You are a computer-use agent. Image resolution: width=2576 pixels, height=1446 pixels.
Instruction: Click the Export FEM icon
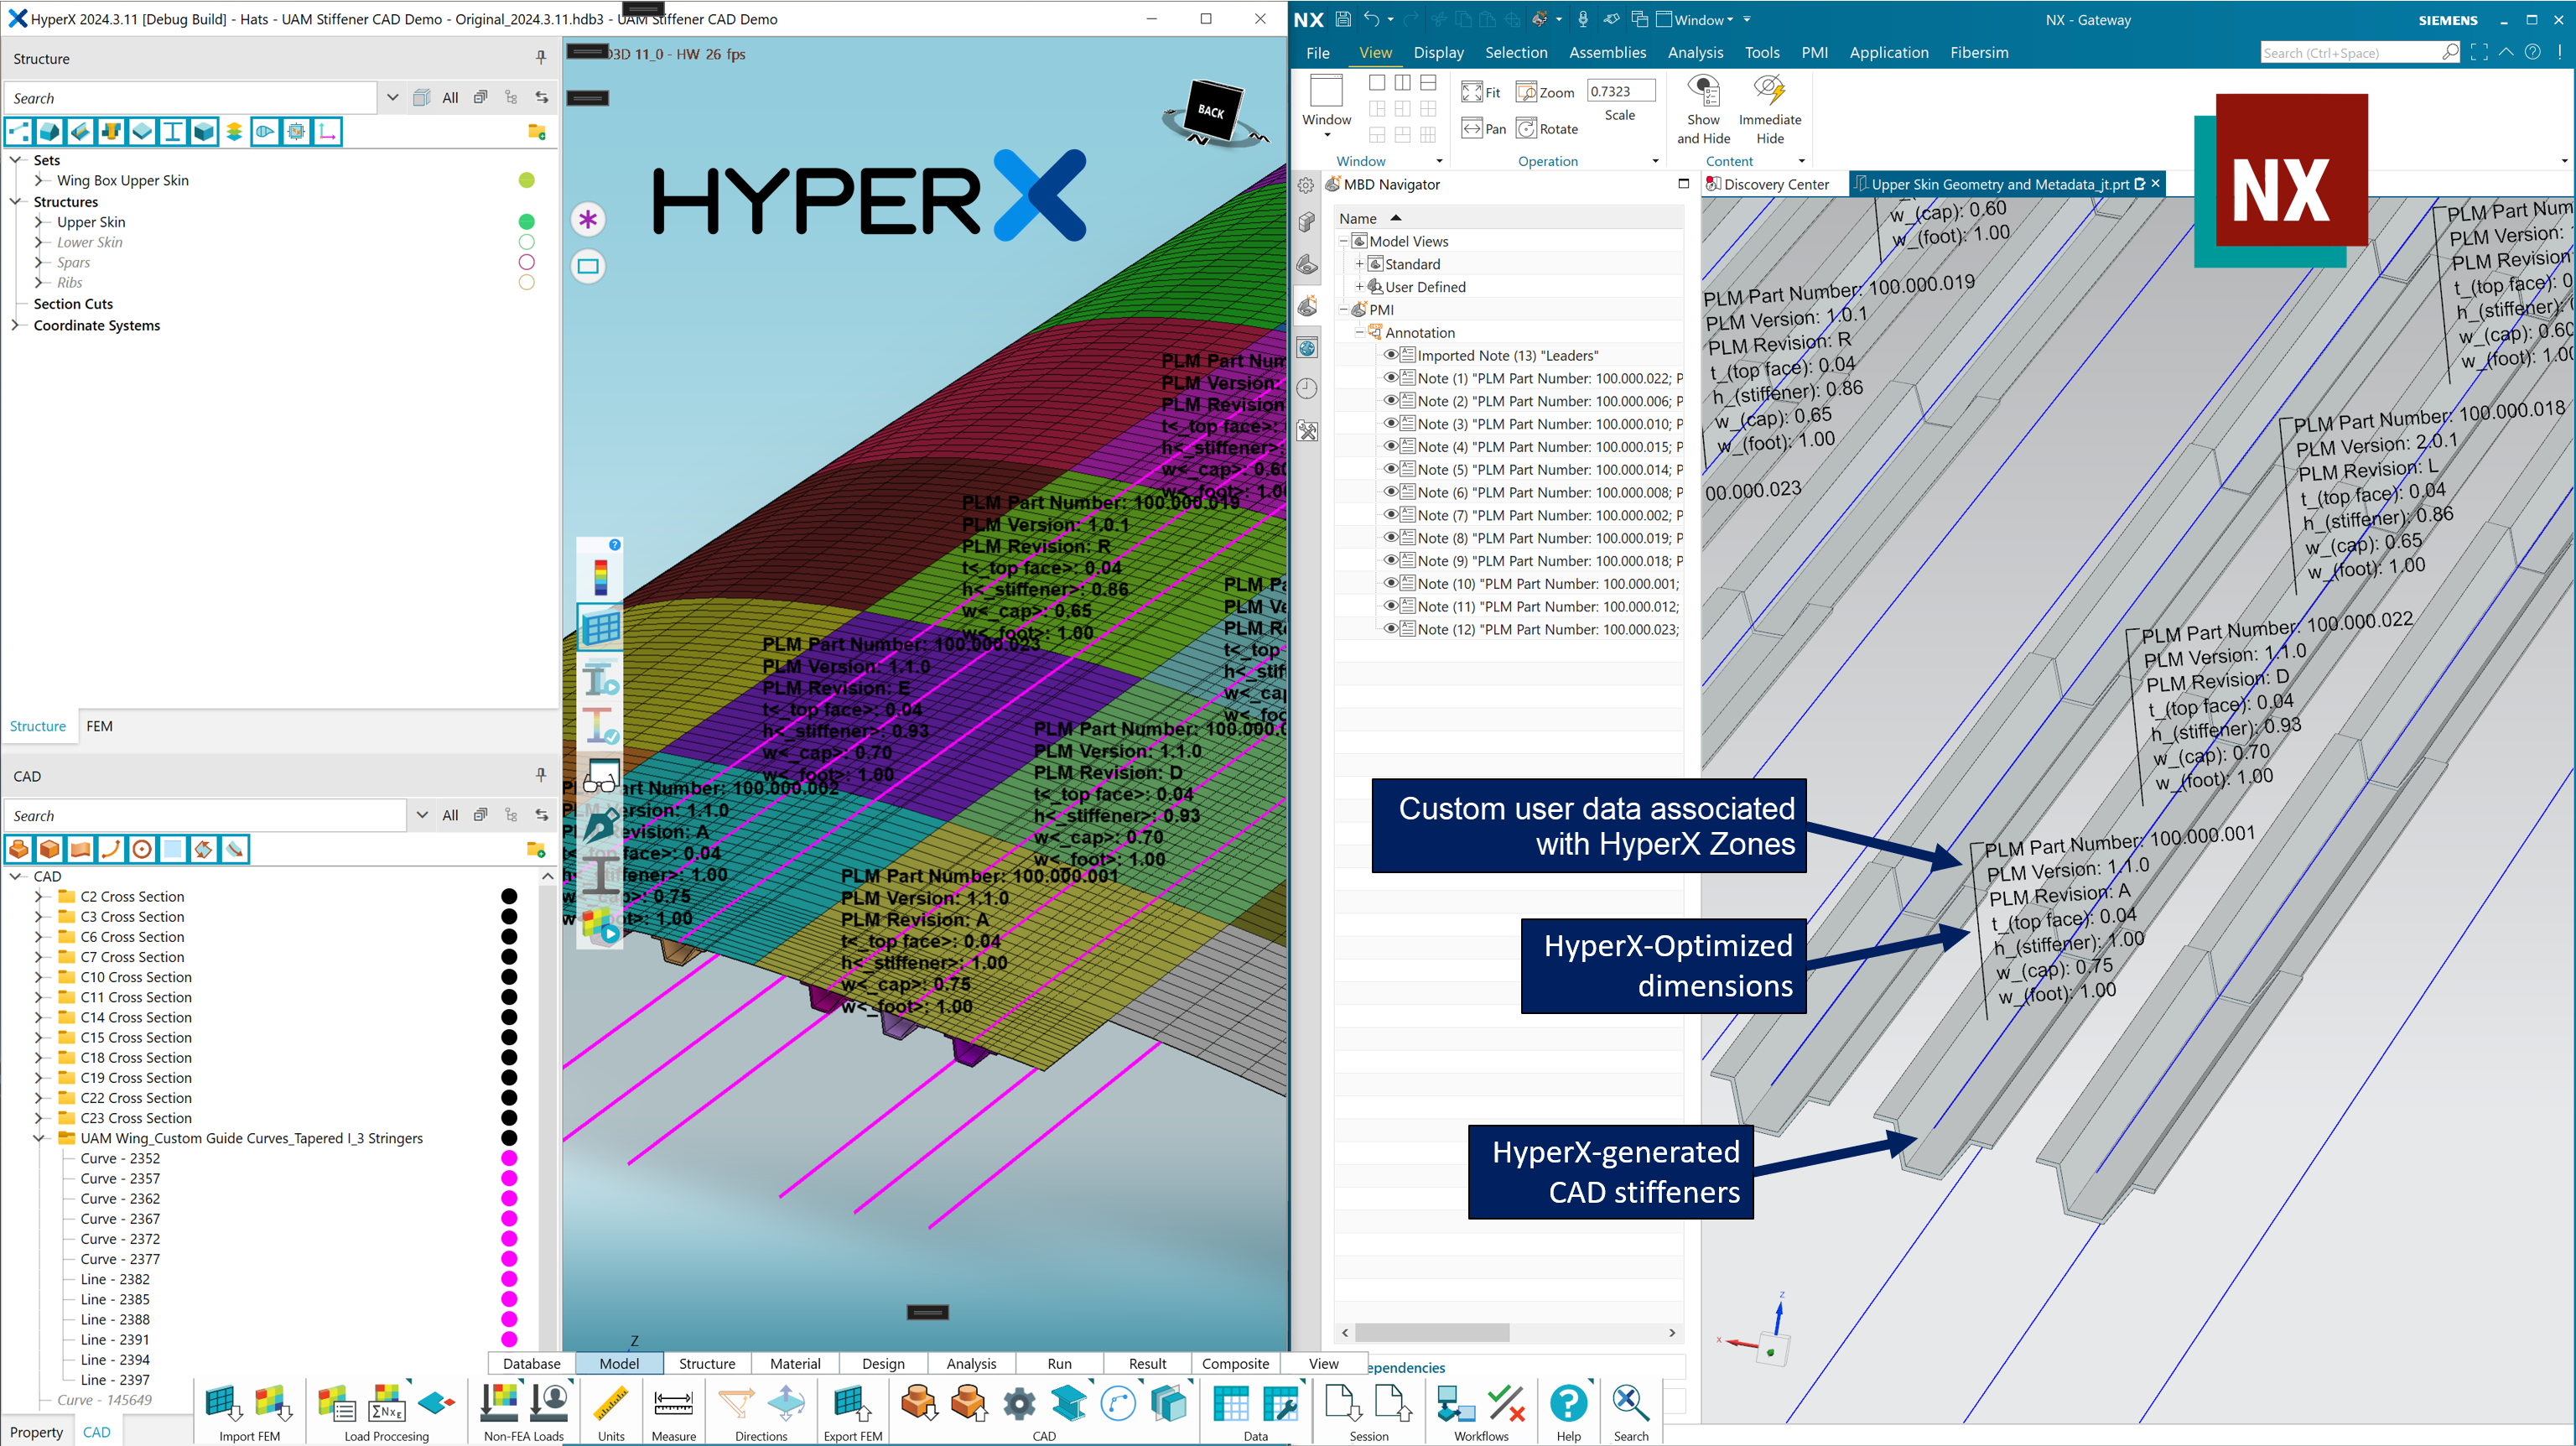pyautogui.click(x=851, y=1402)
